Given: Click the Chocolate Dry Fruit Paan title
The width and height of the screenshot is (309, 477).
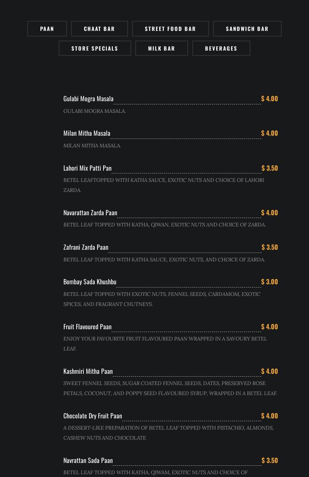Looking at the screenshot, I should (x=93, y=416).
